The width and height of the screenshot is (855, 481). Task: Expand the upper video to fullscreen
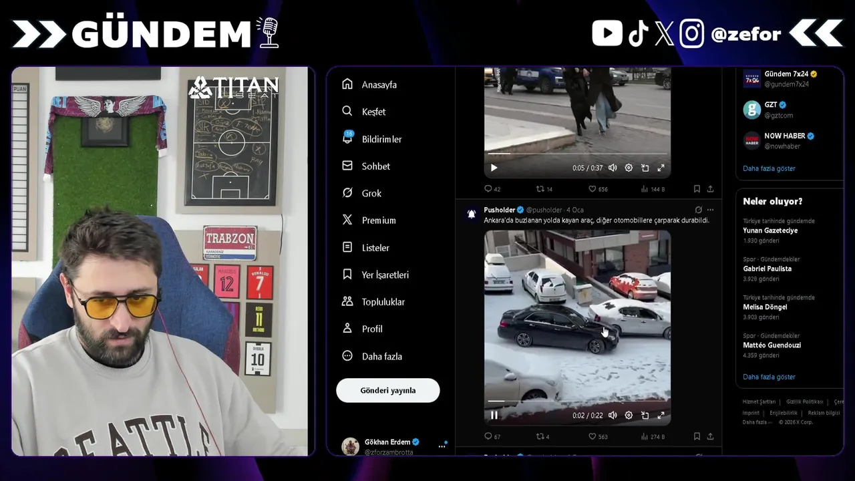pyautogui.click(x=661, y=168)
